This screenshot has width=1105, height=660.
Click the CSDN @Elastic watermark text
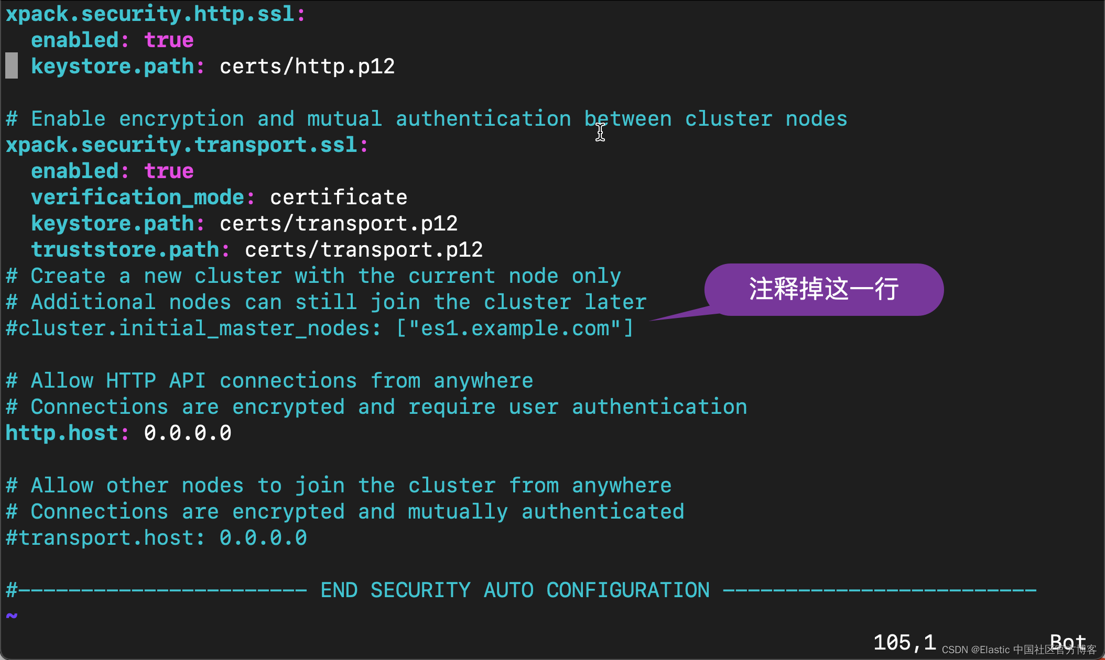pos(1019,650)
